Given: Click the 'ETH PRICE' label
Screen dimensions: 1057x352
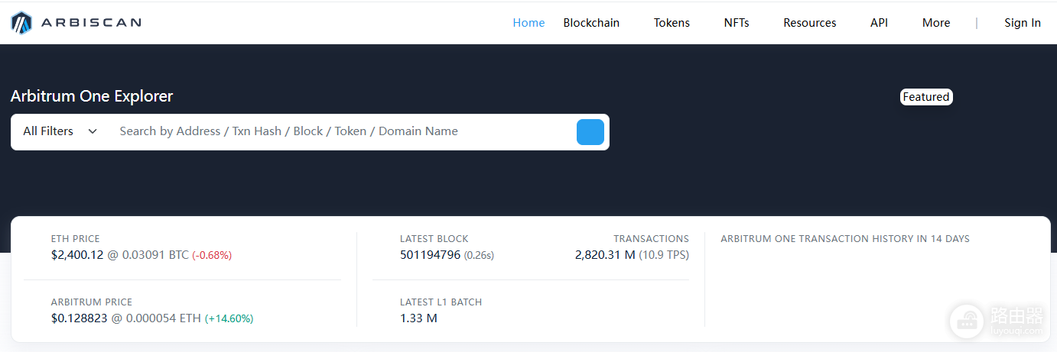Looking at the screenshot, I should pyautogui.click(x=76, y=239).
